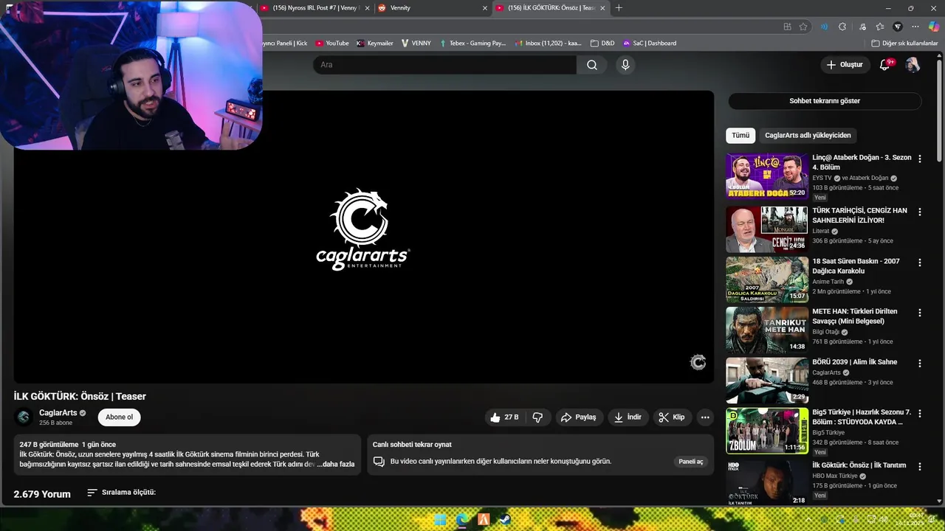This screenshot has width=945, height=531.
Task: Open YouTube bookmark in favorites bar
Action: tap(331, 44)
